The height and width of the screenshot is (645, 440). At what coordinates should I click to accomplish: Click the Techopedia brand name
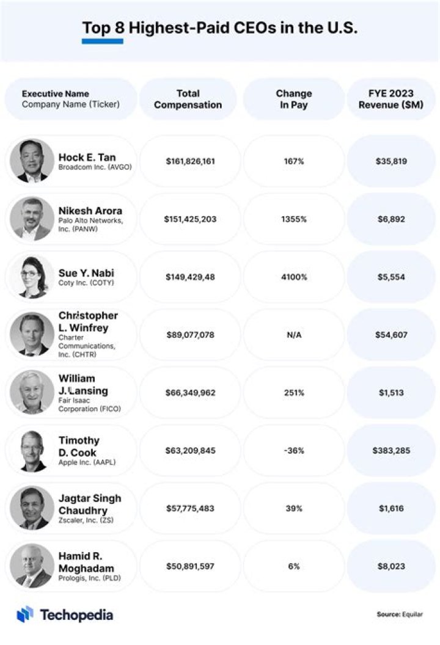pos(76,615)
